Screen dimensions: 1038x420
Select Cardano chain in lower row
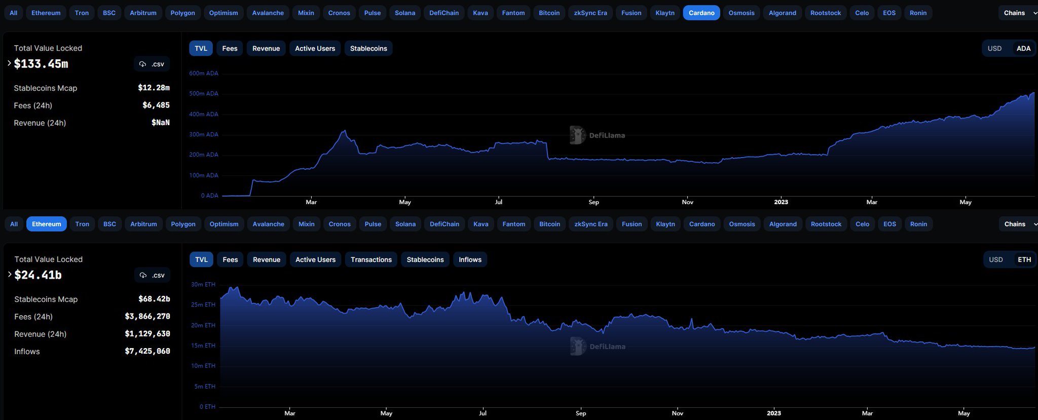pyautogui.click(x=702, y=224)
